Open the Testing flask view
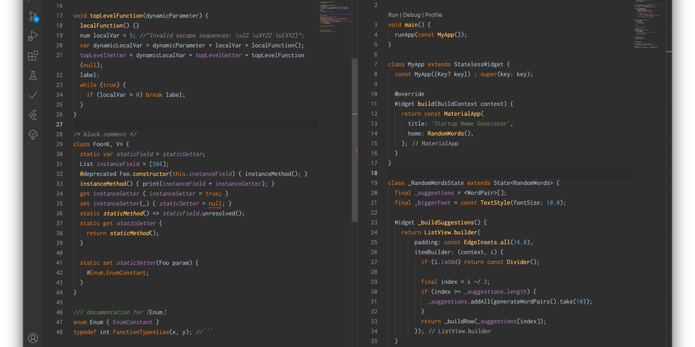 pyautogui.click(x=33, y=75)
